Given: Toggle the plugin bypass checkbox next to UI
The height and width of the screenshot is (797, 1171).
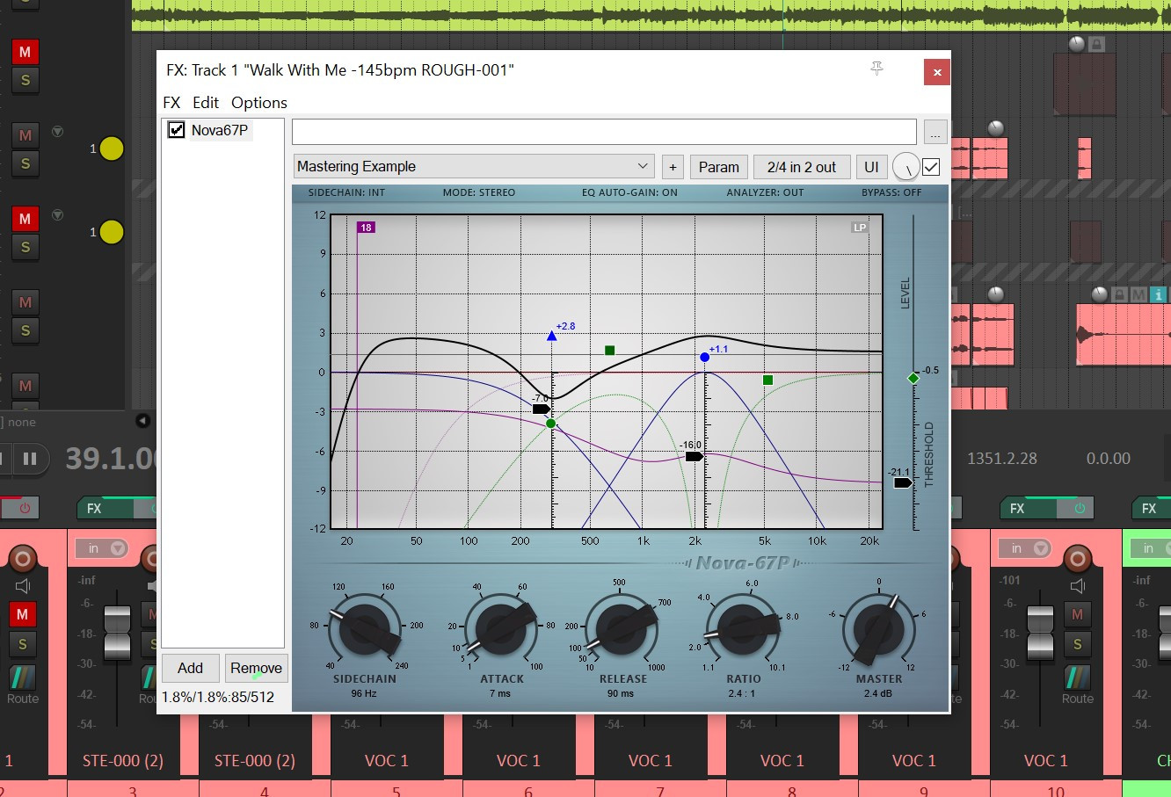Looking at the screenshot, I should pyautogui.click(x=931, y=167).
